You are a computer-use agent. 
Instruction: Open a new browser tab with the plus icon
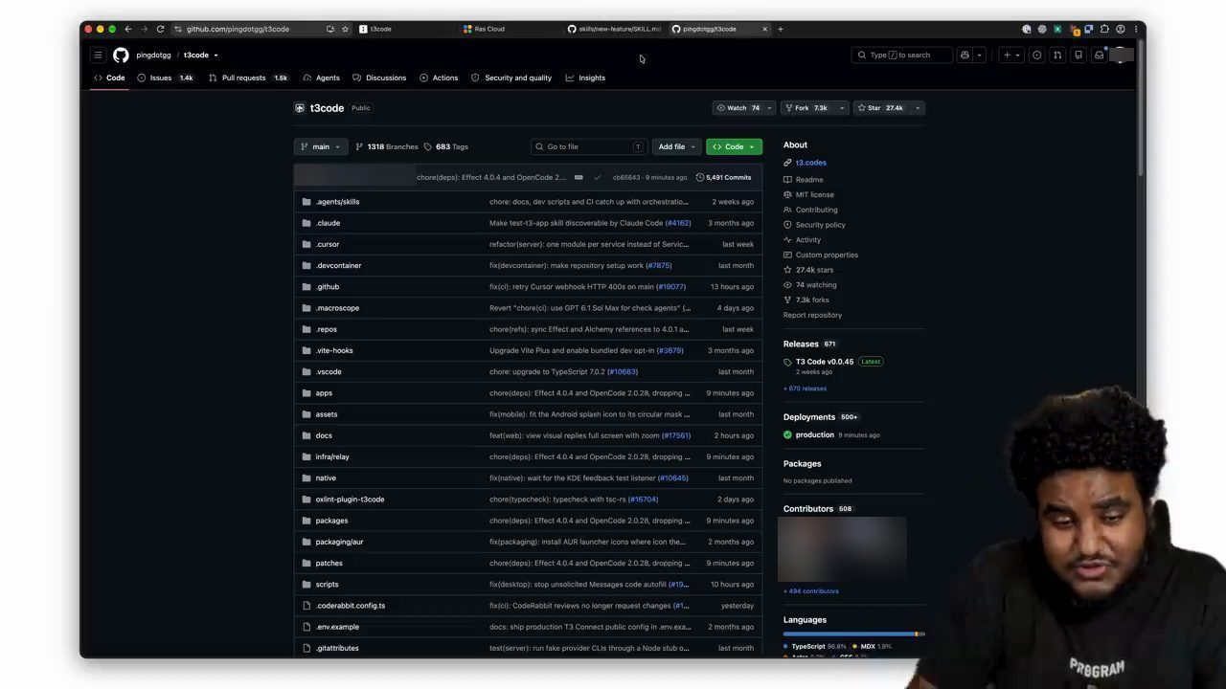(x=781, y=29)
